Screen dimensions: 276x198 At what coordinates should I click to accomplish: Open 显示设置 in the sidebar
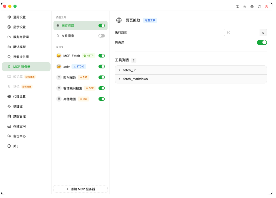(x=26, y=27)
